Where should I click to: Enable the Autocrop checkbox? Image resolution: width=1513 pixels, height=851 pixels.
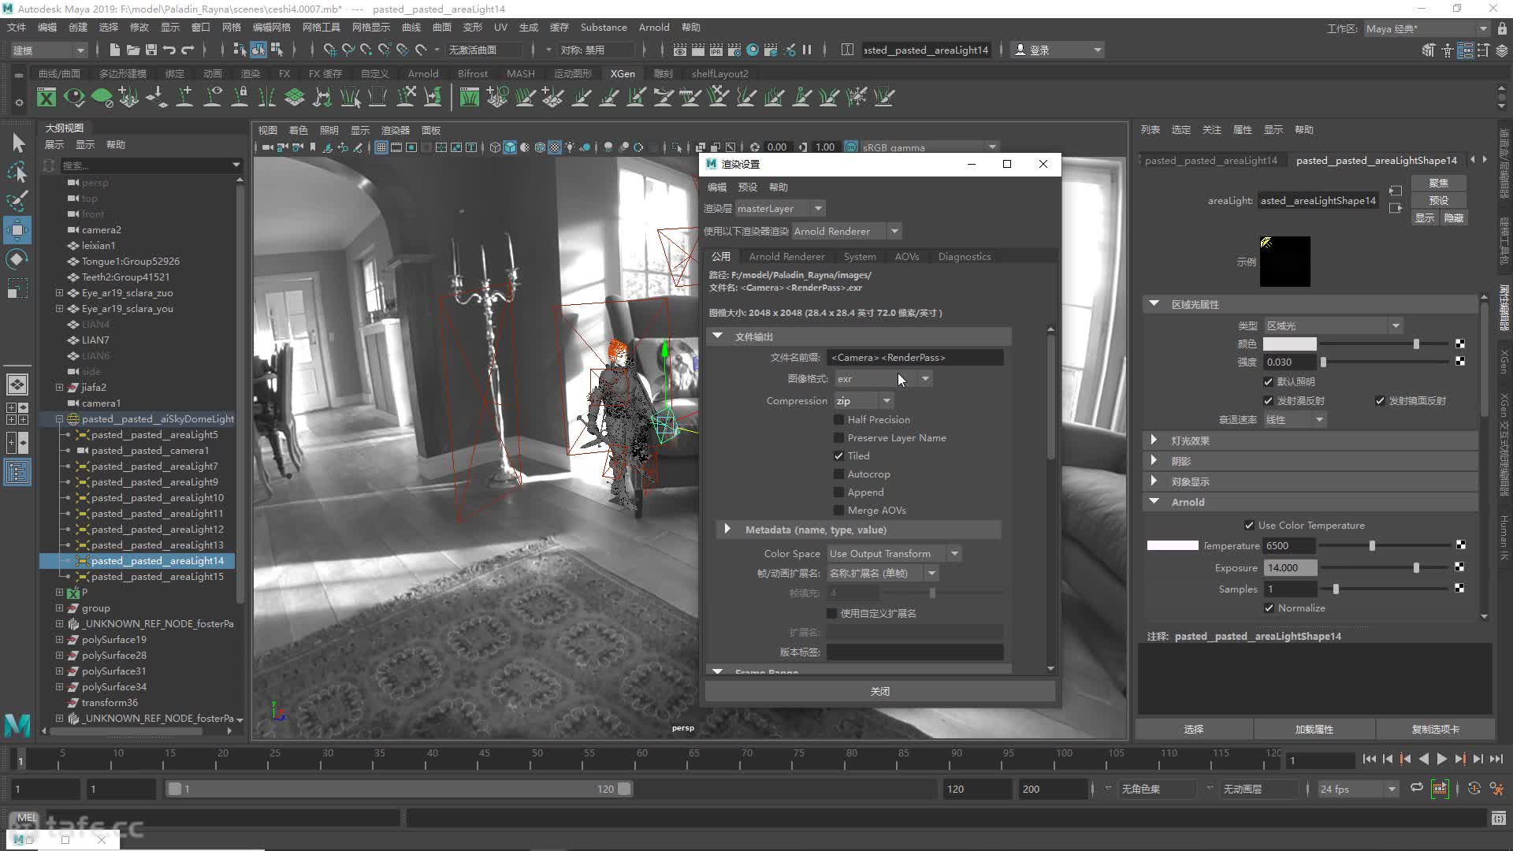pos(839,474)
